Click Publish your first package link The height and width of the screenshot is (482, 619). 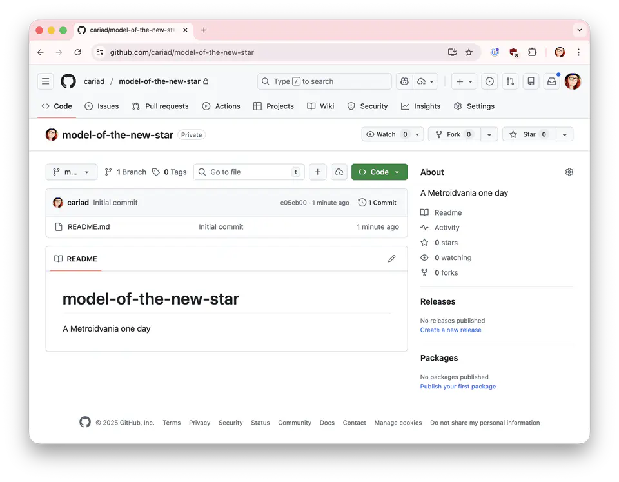click(458, 386)
